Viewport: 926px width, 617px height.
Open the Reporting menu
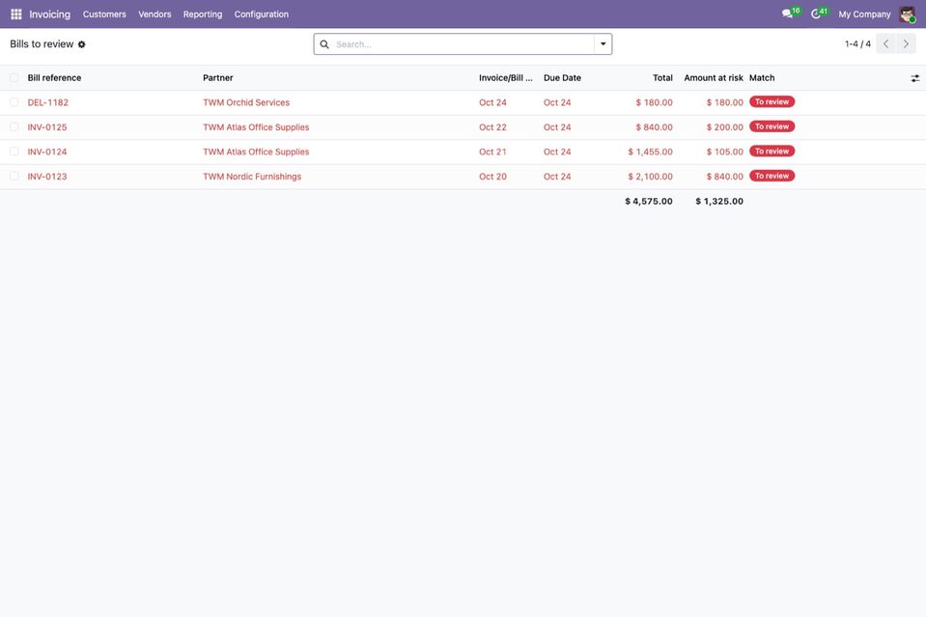coord(203,14)
